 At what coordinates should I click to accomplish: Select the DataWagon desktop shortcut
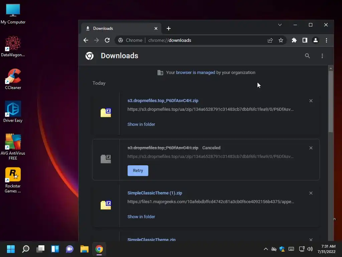pos(13,46)
